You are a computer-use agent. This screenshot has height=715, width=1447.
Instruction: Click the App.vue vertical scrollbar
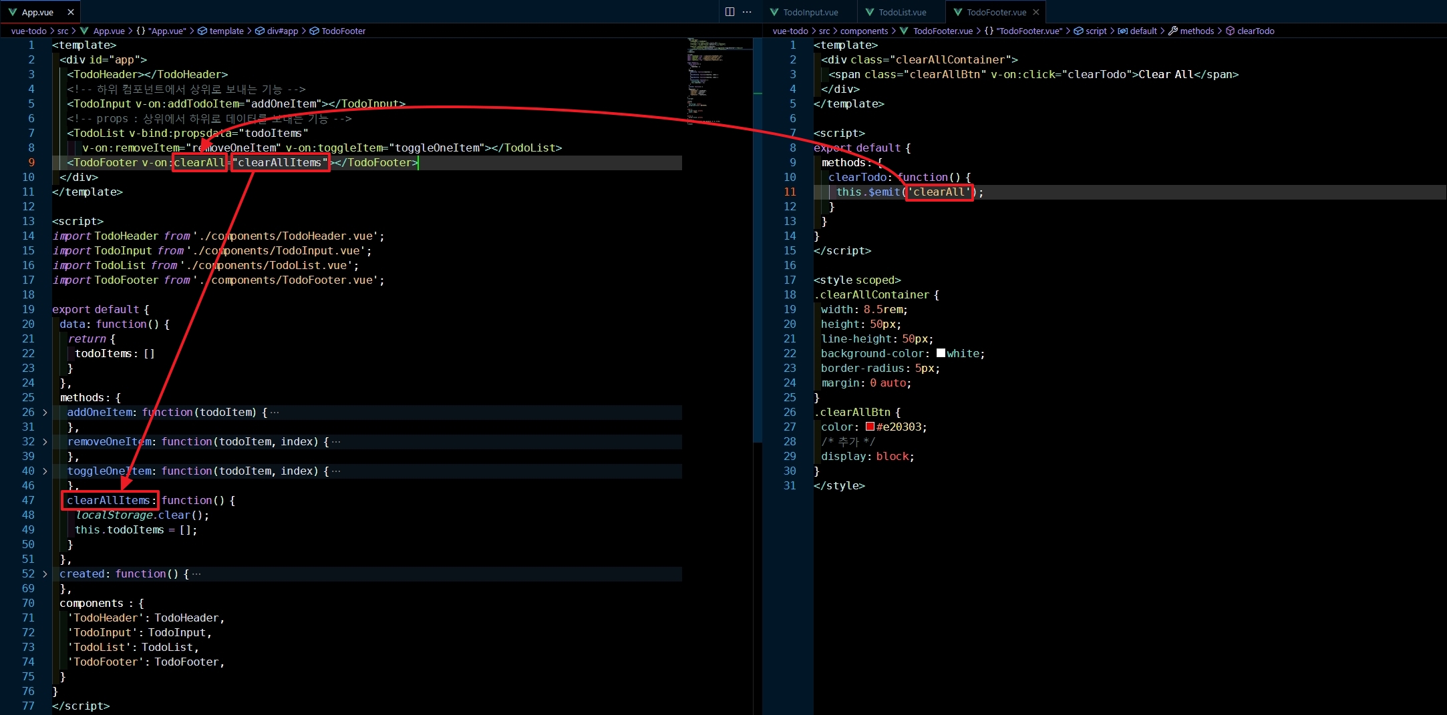pyautogui.click(x=758, y=240)
